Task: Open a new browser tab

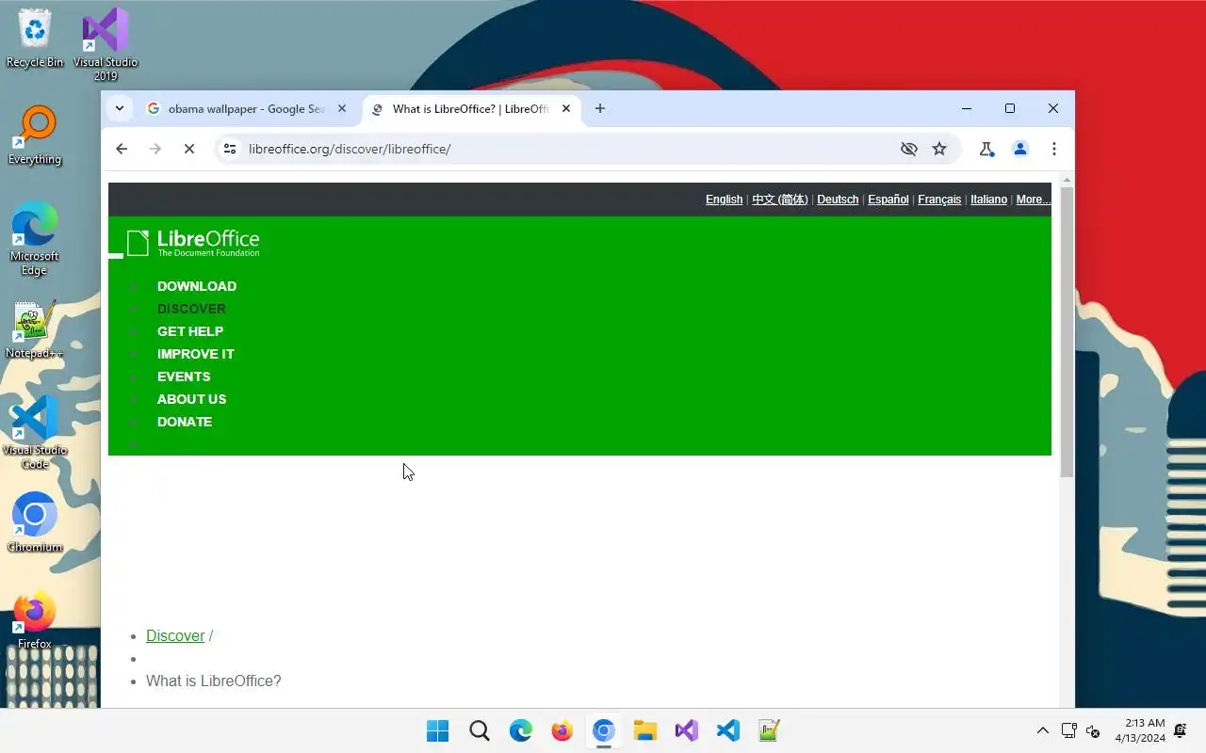Action: (600, 108)
